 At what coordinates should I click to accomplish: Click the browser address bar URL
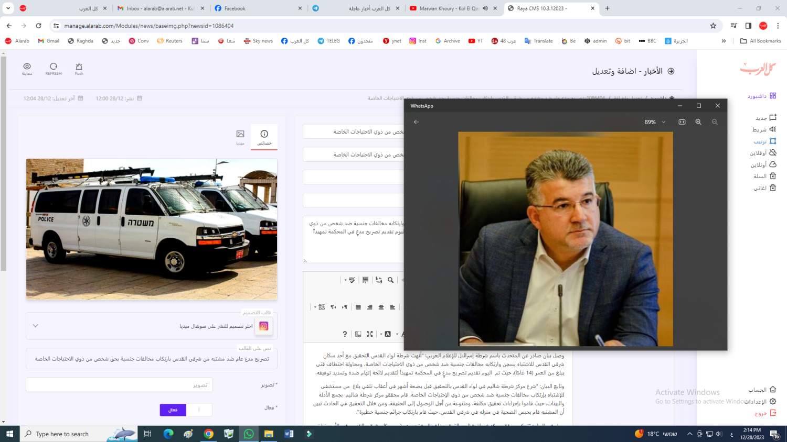click(149, 26)
